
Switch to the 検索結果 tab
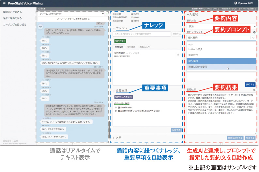coord(119,47)
